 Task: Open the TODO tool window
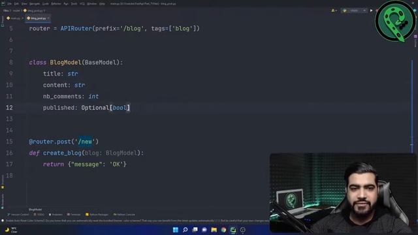pyautogui.click(x=39, y=215)
